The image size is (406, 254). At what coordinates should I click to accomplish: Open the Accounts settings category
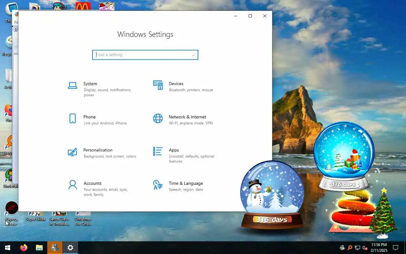102,189
